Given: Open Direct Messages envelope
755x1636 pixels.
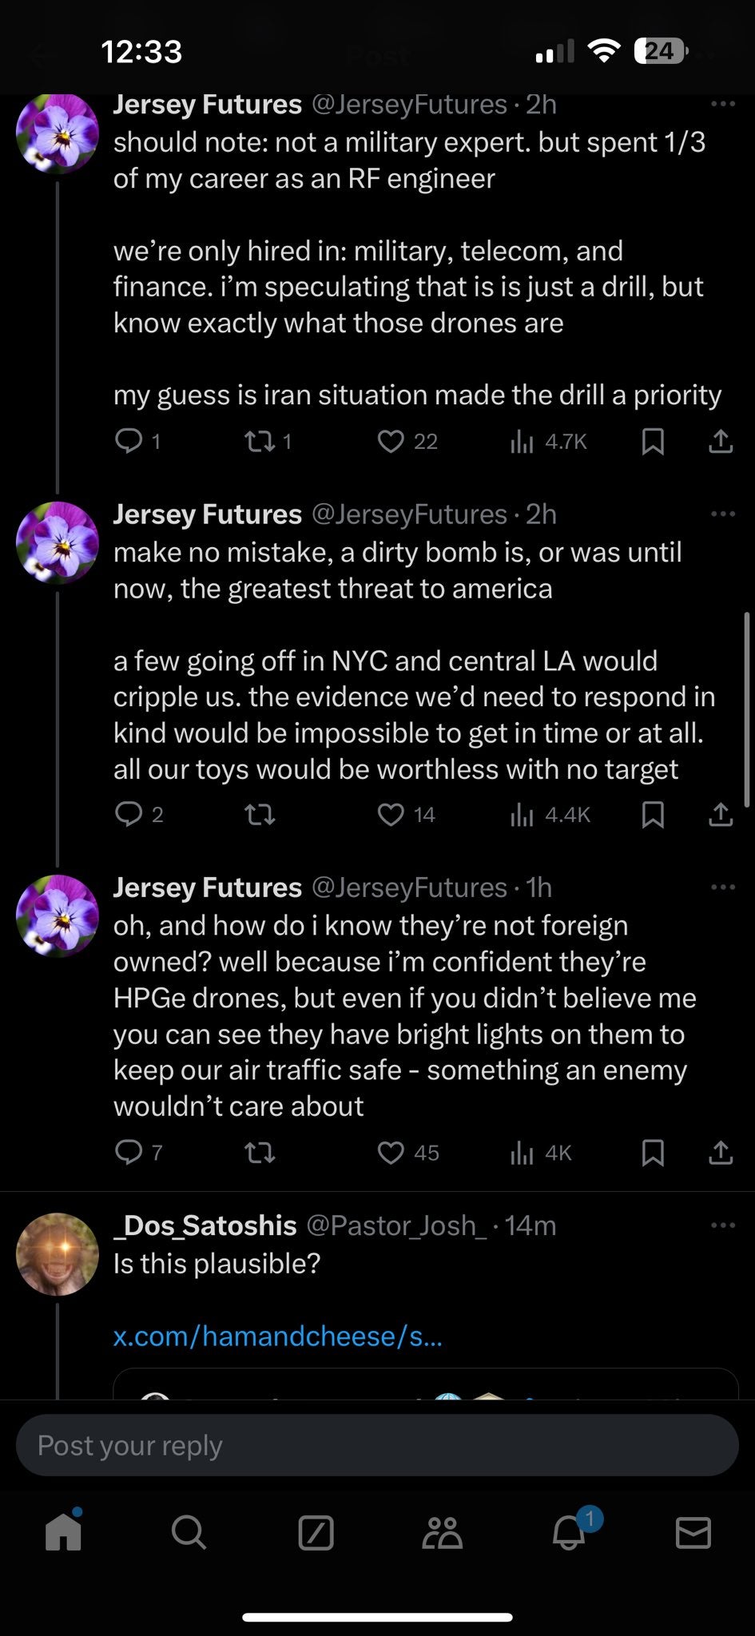Looking at the screenshot, I should tap(693, 1532).
